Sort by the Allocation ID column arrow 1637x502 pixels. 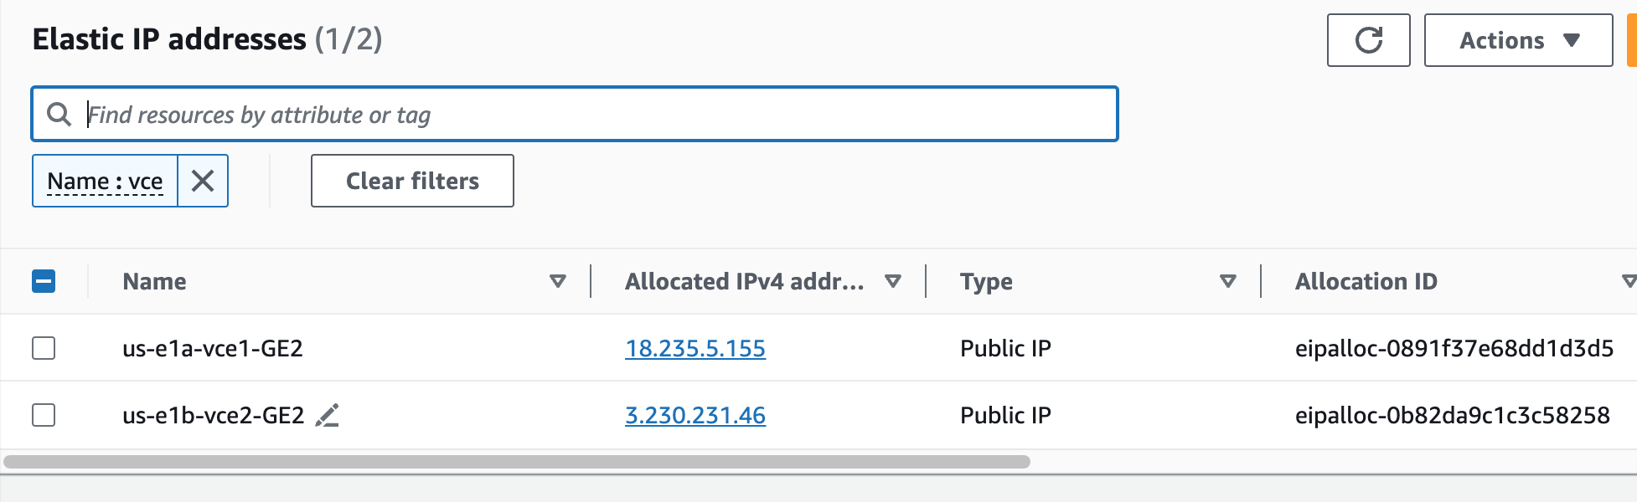pyautogui.click(x=1629, y=281)
